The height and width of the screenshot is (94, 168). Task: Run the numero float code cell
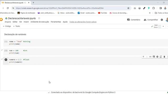(x=6, y=60)
